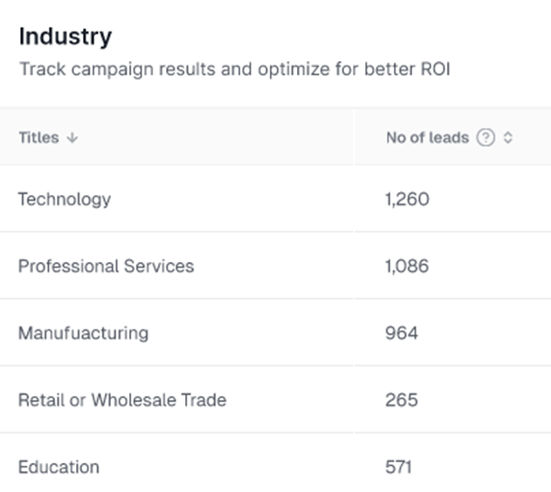
Task: Click the Professional Services title text
Action: (106, 266)
